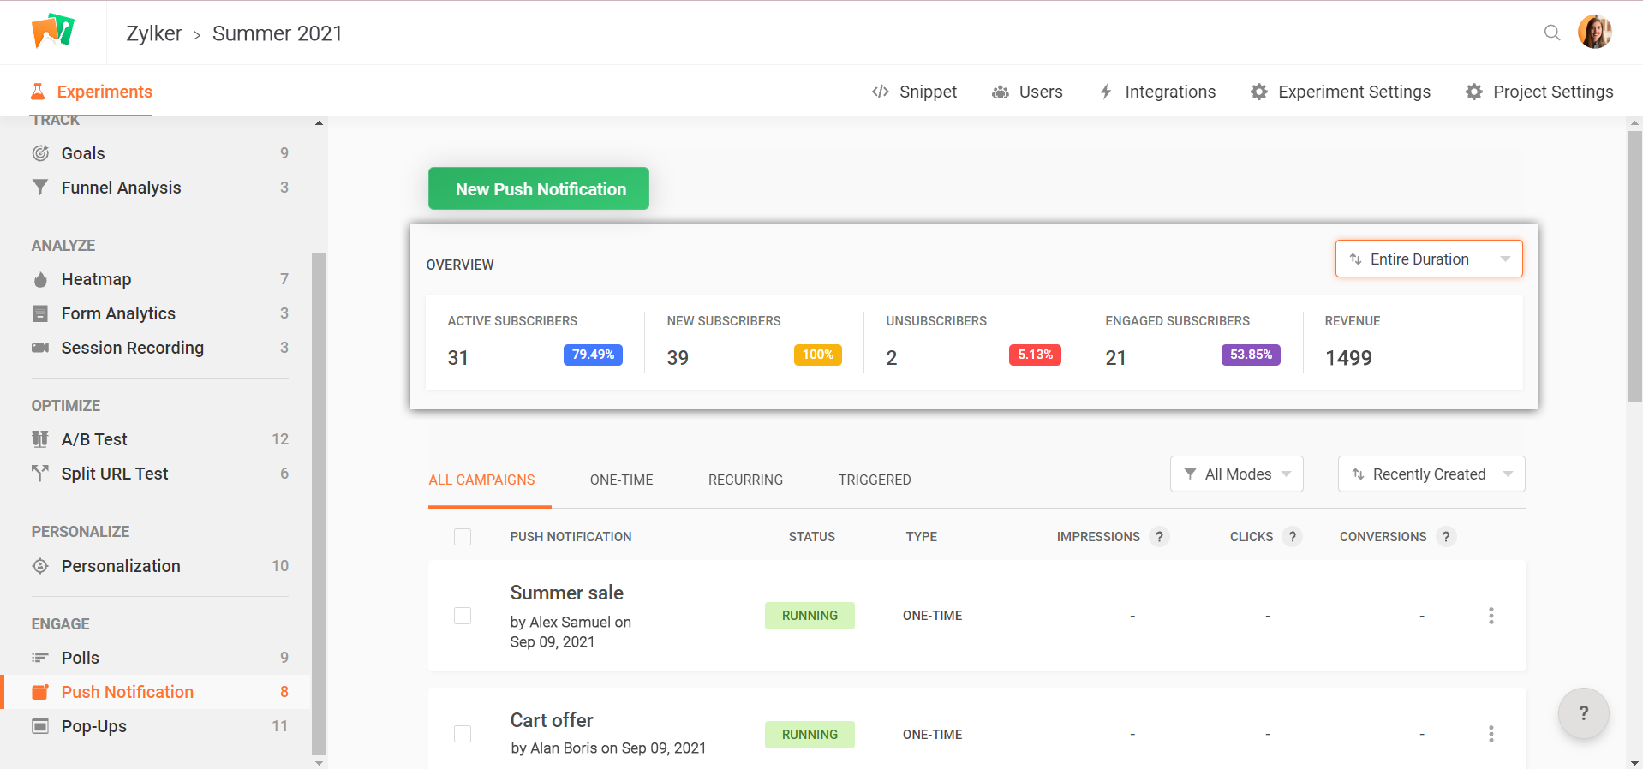Tick the select-all campaigns checkbox
Screen dimensions: 1643x769
463,537
